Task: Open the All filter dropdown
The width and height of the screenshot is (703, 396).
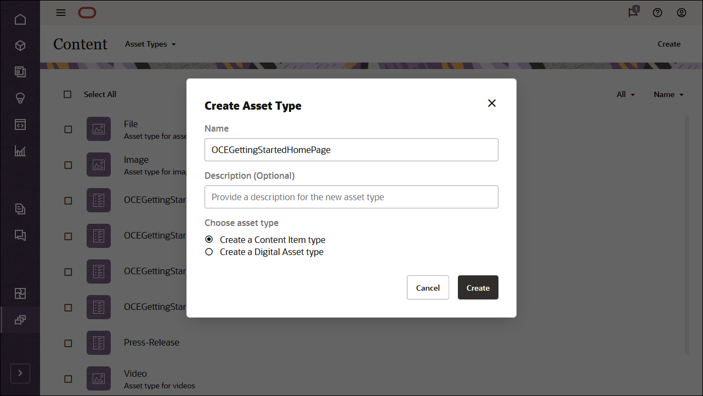Action: coord(626,94)
